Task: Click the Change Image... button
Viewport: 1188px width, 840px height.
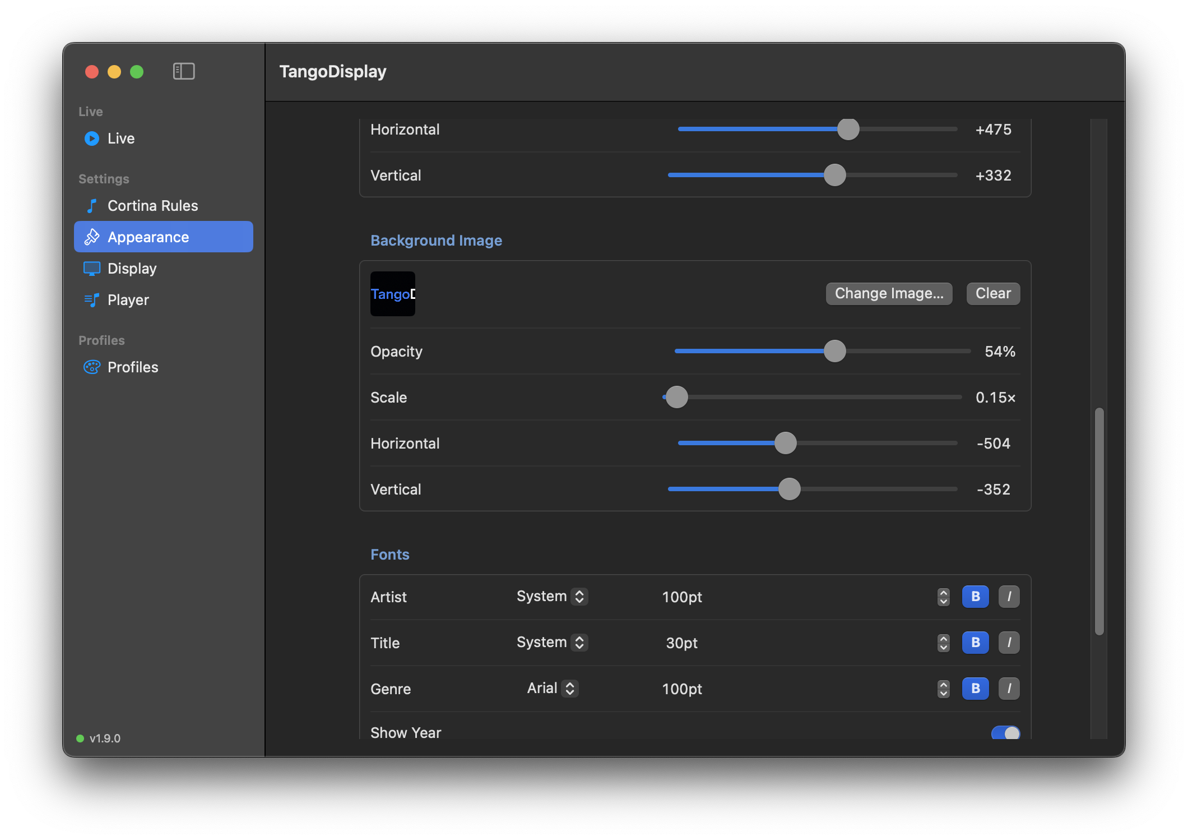Action: click(x=889, y=294)
